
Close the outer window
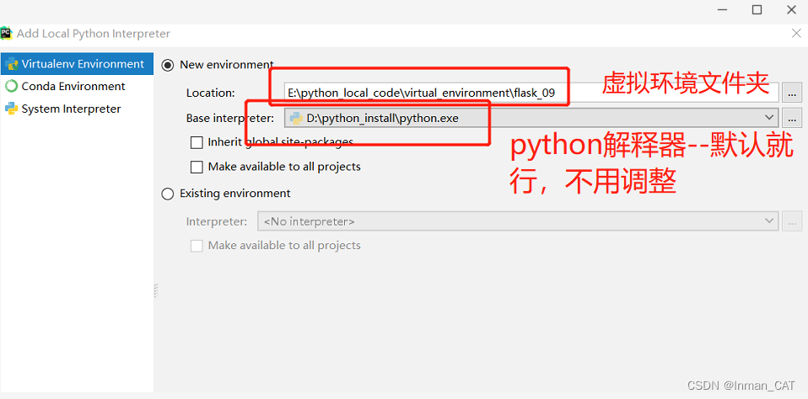click(x=791, y=10)
